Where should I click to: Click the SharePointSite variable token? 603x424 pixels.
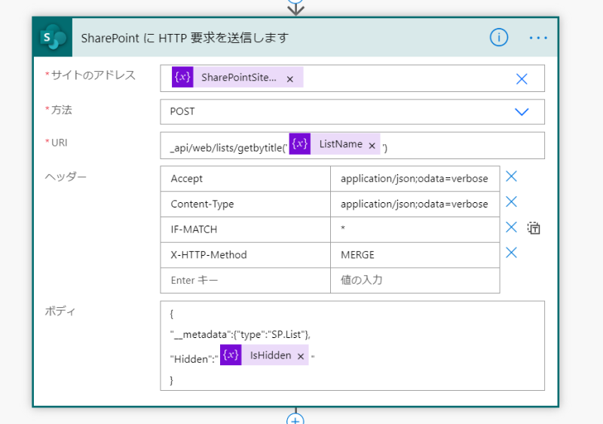click(x=238, y=77)
